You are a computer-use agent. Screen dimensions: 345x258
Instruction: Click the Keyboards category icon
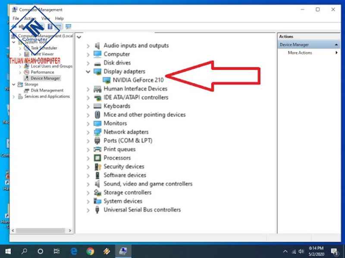pyautogui.click(x=97, y=106)
